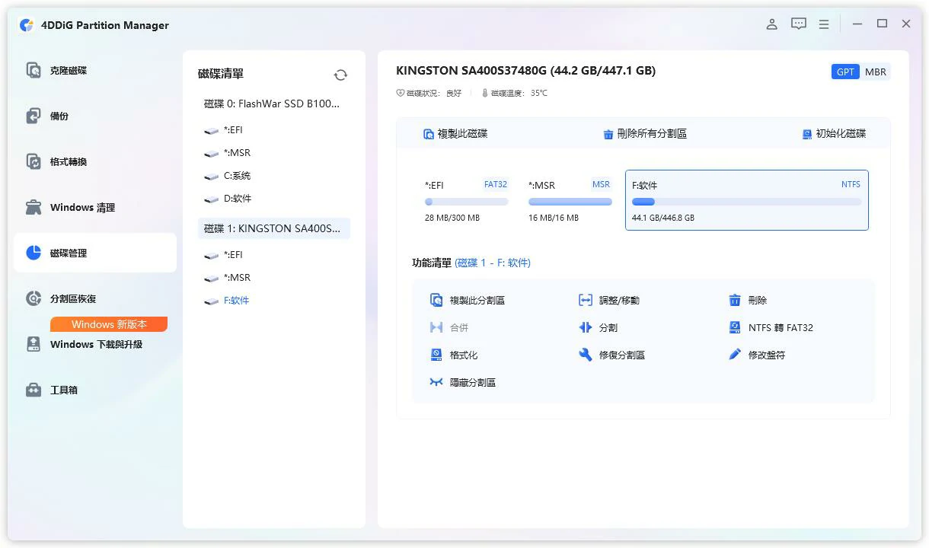Click 刪除所有分割區 button
The width and height of the screenshot is (929, 548).
[644, 134]
